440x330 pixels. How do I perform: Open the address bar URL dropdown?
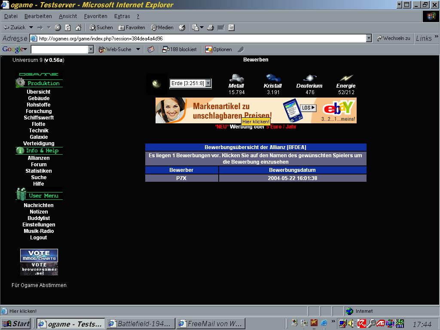point(369,38)
